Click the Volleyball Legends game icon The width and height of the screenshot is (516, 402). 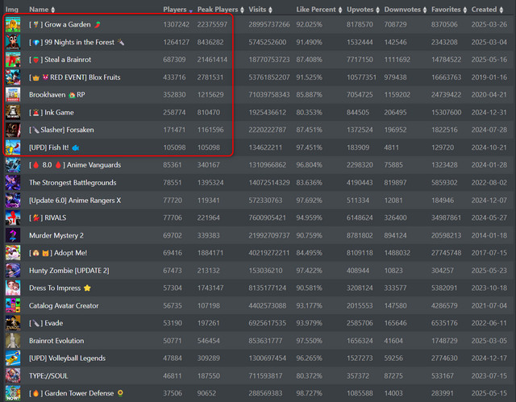point(13,358)
